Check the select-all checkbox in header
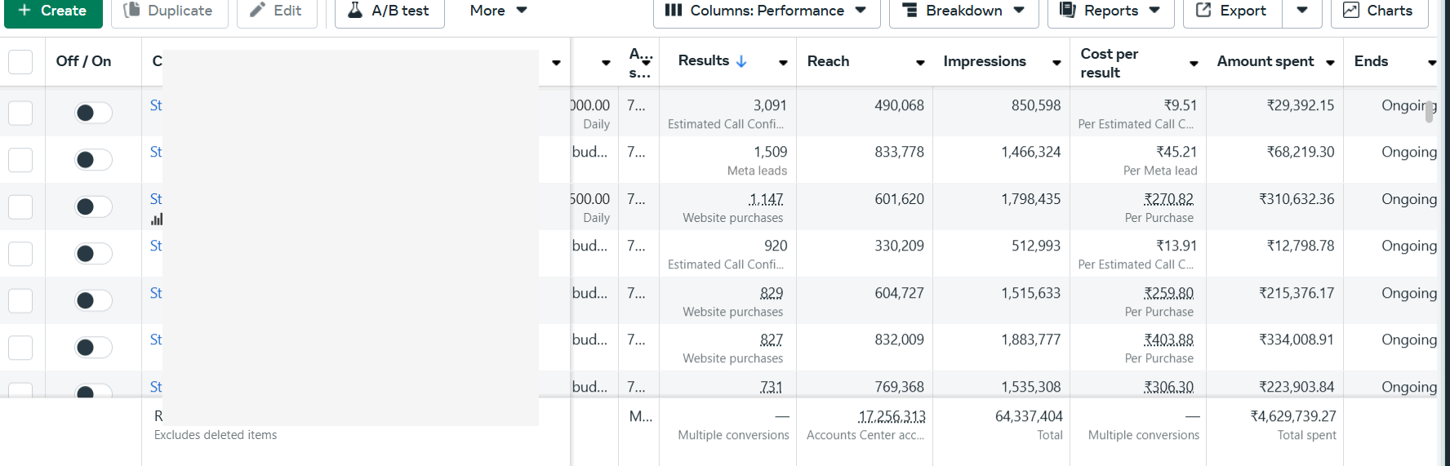1450x466 pixels. coord(20,62)
